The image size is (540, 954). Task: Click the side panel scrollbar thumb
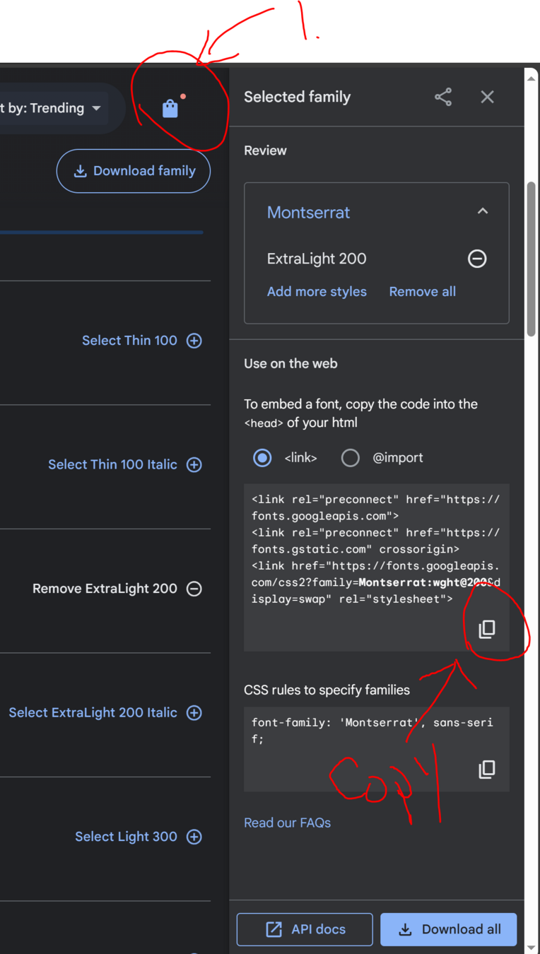coord(532,259)
